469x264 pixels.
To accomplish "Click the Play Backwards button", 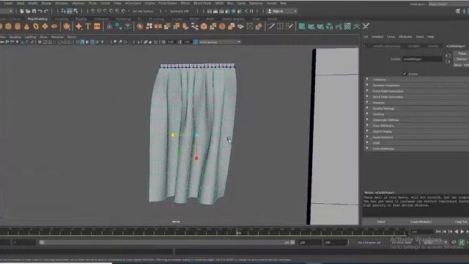I will click(457, 232).
